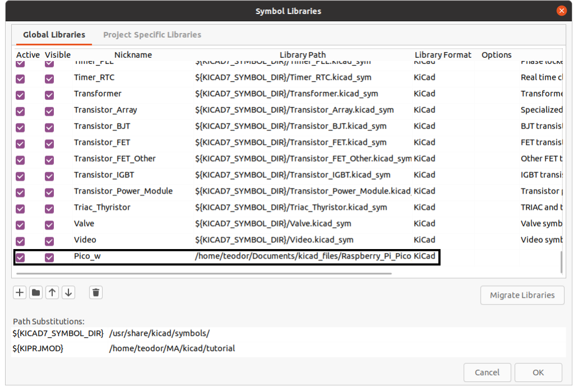Toggle Active checkbox for Video library
This screenshot has height=391, width=578.
click(20, 241)
